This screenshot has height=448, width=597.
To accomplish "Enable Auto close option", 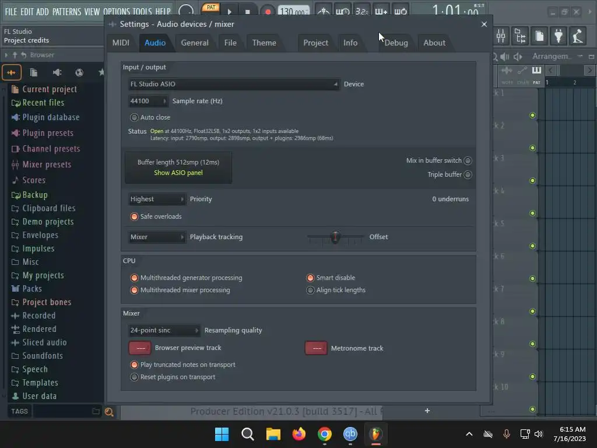I will pos(134,117).
